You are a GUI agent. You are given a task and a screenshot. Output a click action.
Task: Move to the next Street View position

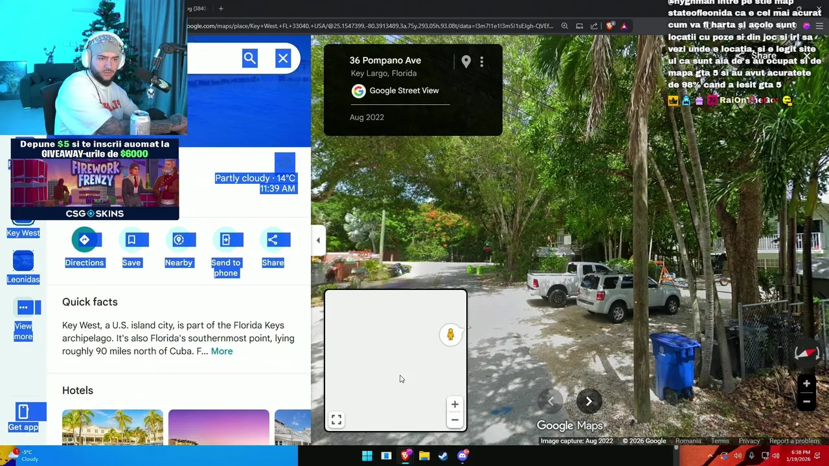click(x=589, y=401)
